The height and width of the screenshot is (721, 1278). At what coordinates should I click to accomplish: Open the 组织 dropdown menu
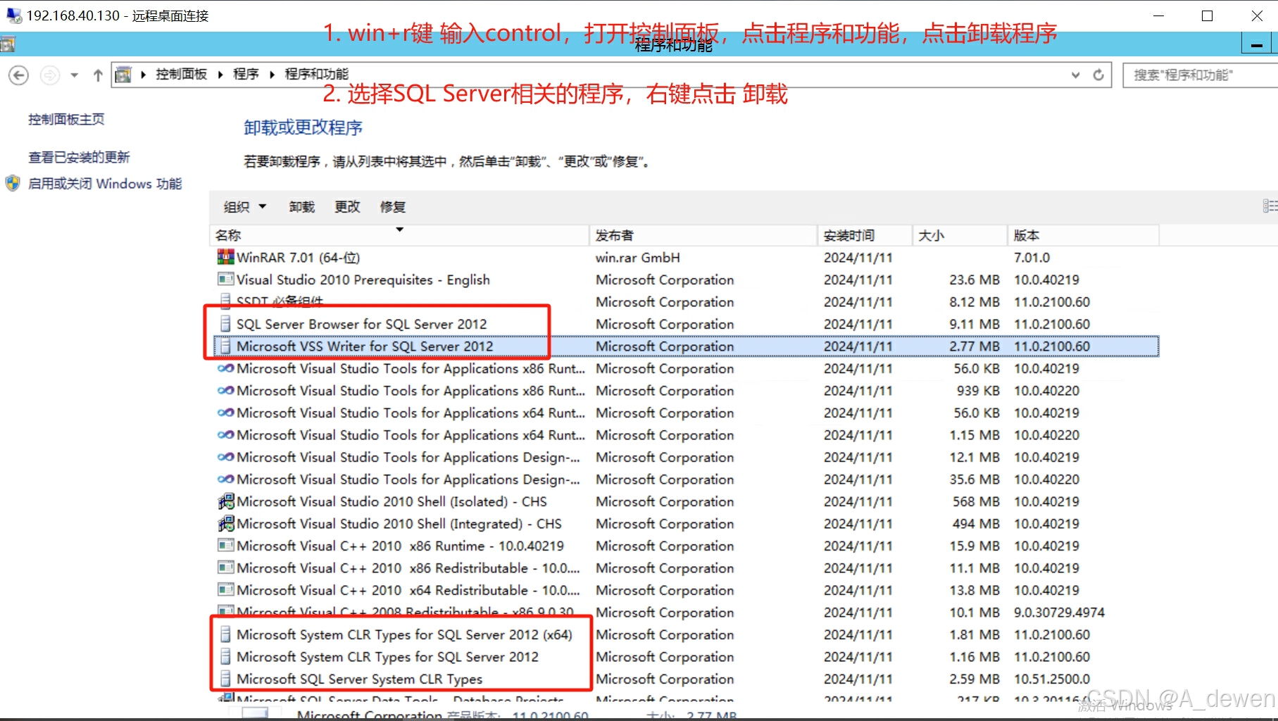(245, 206)
